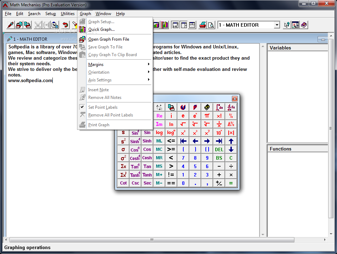Click the blue up arrow key on keypad

(231, 141)
